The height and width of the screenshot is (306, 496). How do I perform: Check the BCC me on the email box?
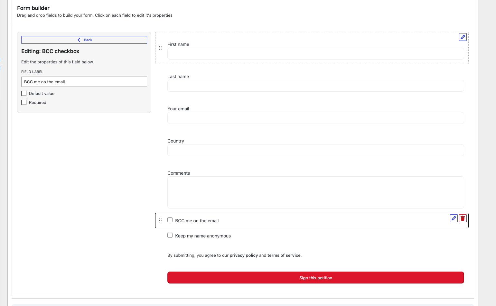click(x=170, y=220)
